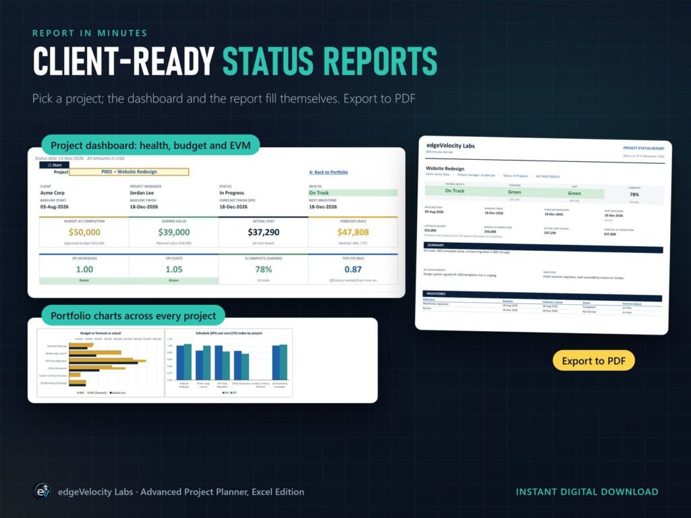Screen dimensions: 691x518
Task: Open the Project Status Report page preview
Action: point(543,235)
